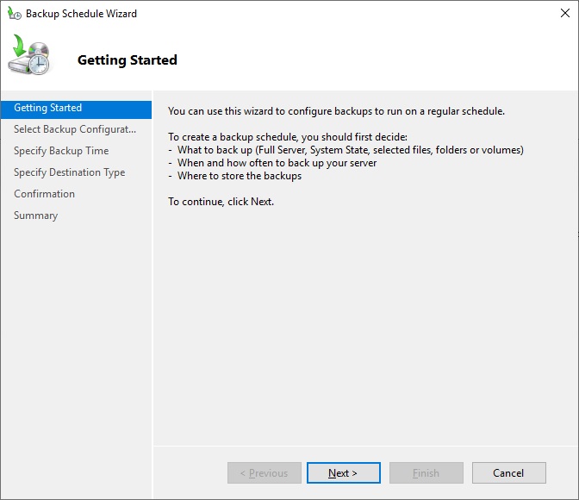Click the bold Getting Started heading
Screen dimensions: 579x500
coord(128,59)
